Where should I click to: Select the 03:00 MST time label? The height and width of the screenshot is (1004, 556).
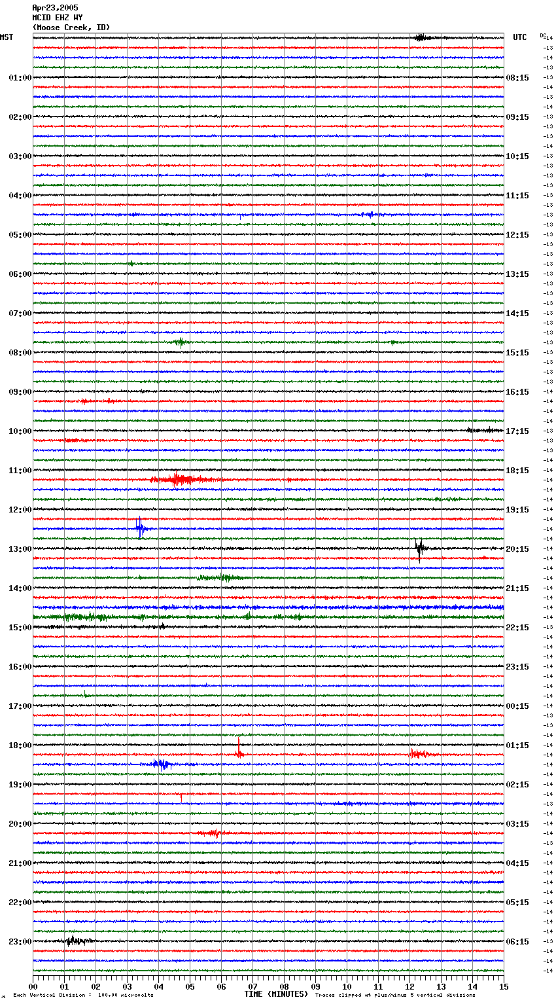pyautogui.click(x=20, y=156)
